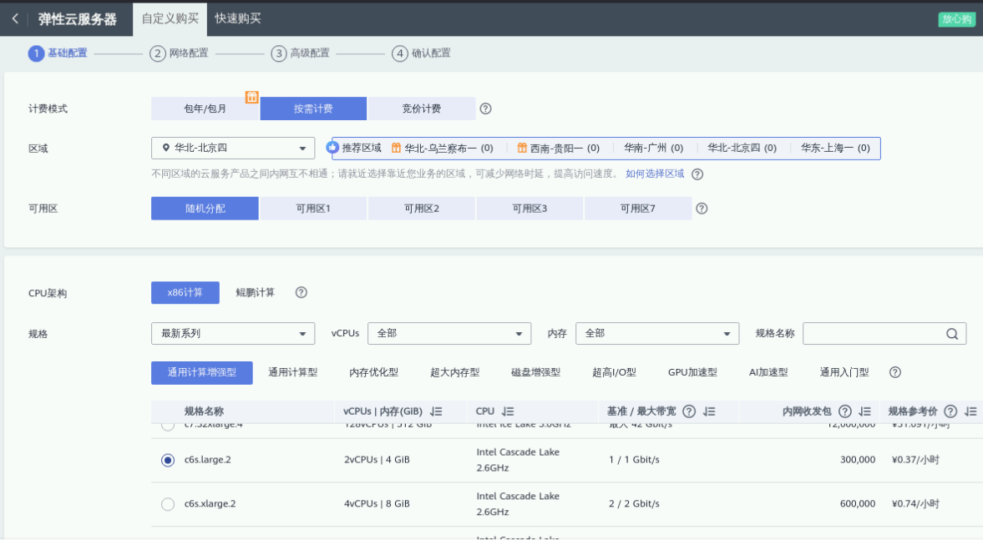Click gift icon beside 华北-乌兰察布一
Screen dimensions: 983x540
point(396,148)
